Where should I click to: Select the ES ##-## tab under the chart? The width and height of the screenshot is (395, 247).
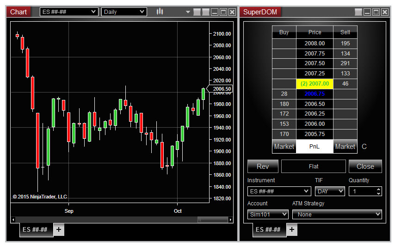[x=36, y=229]
